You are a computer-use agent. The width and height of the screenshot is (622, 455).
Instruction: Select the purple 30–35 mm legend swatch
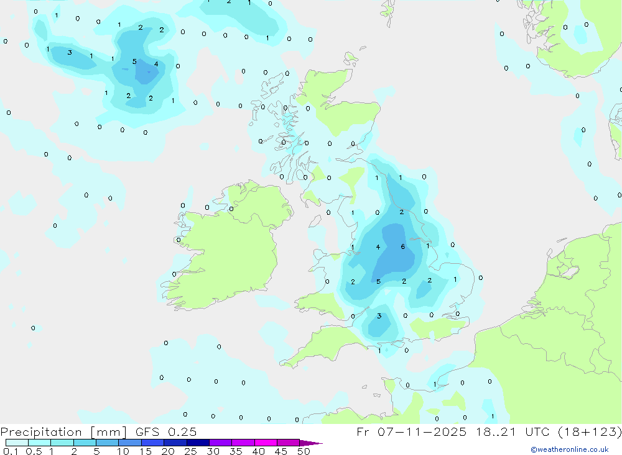point(221,443)
